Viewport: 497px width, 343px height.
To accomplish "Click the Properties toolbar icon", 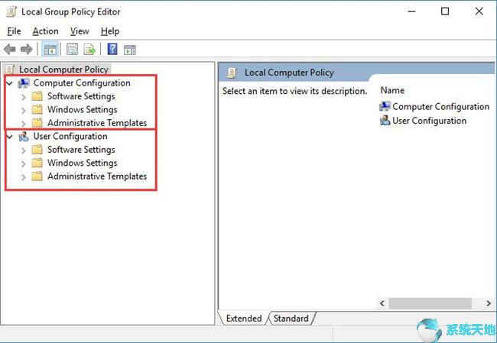I will (x=73, y=50).
